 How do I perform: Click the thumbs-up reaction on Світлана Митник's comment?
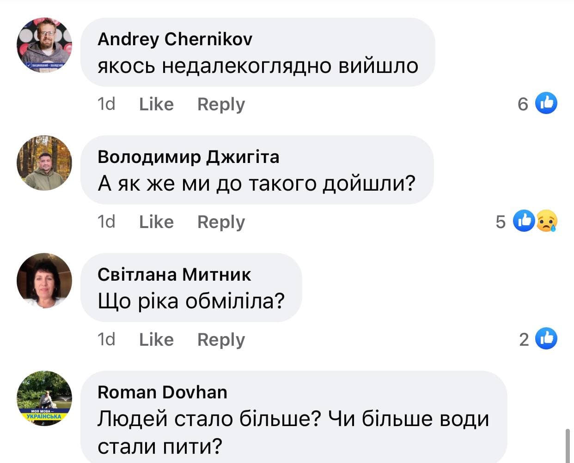(546, 338)
